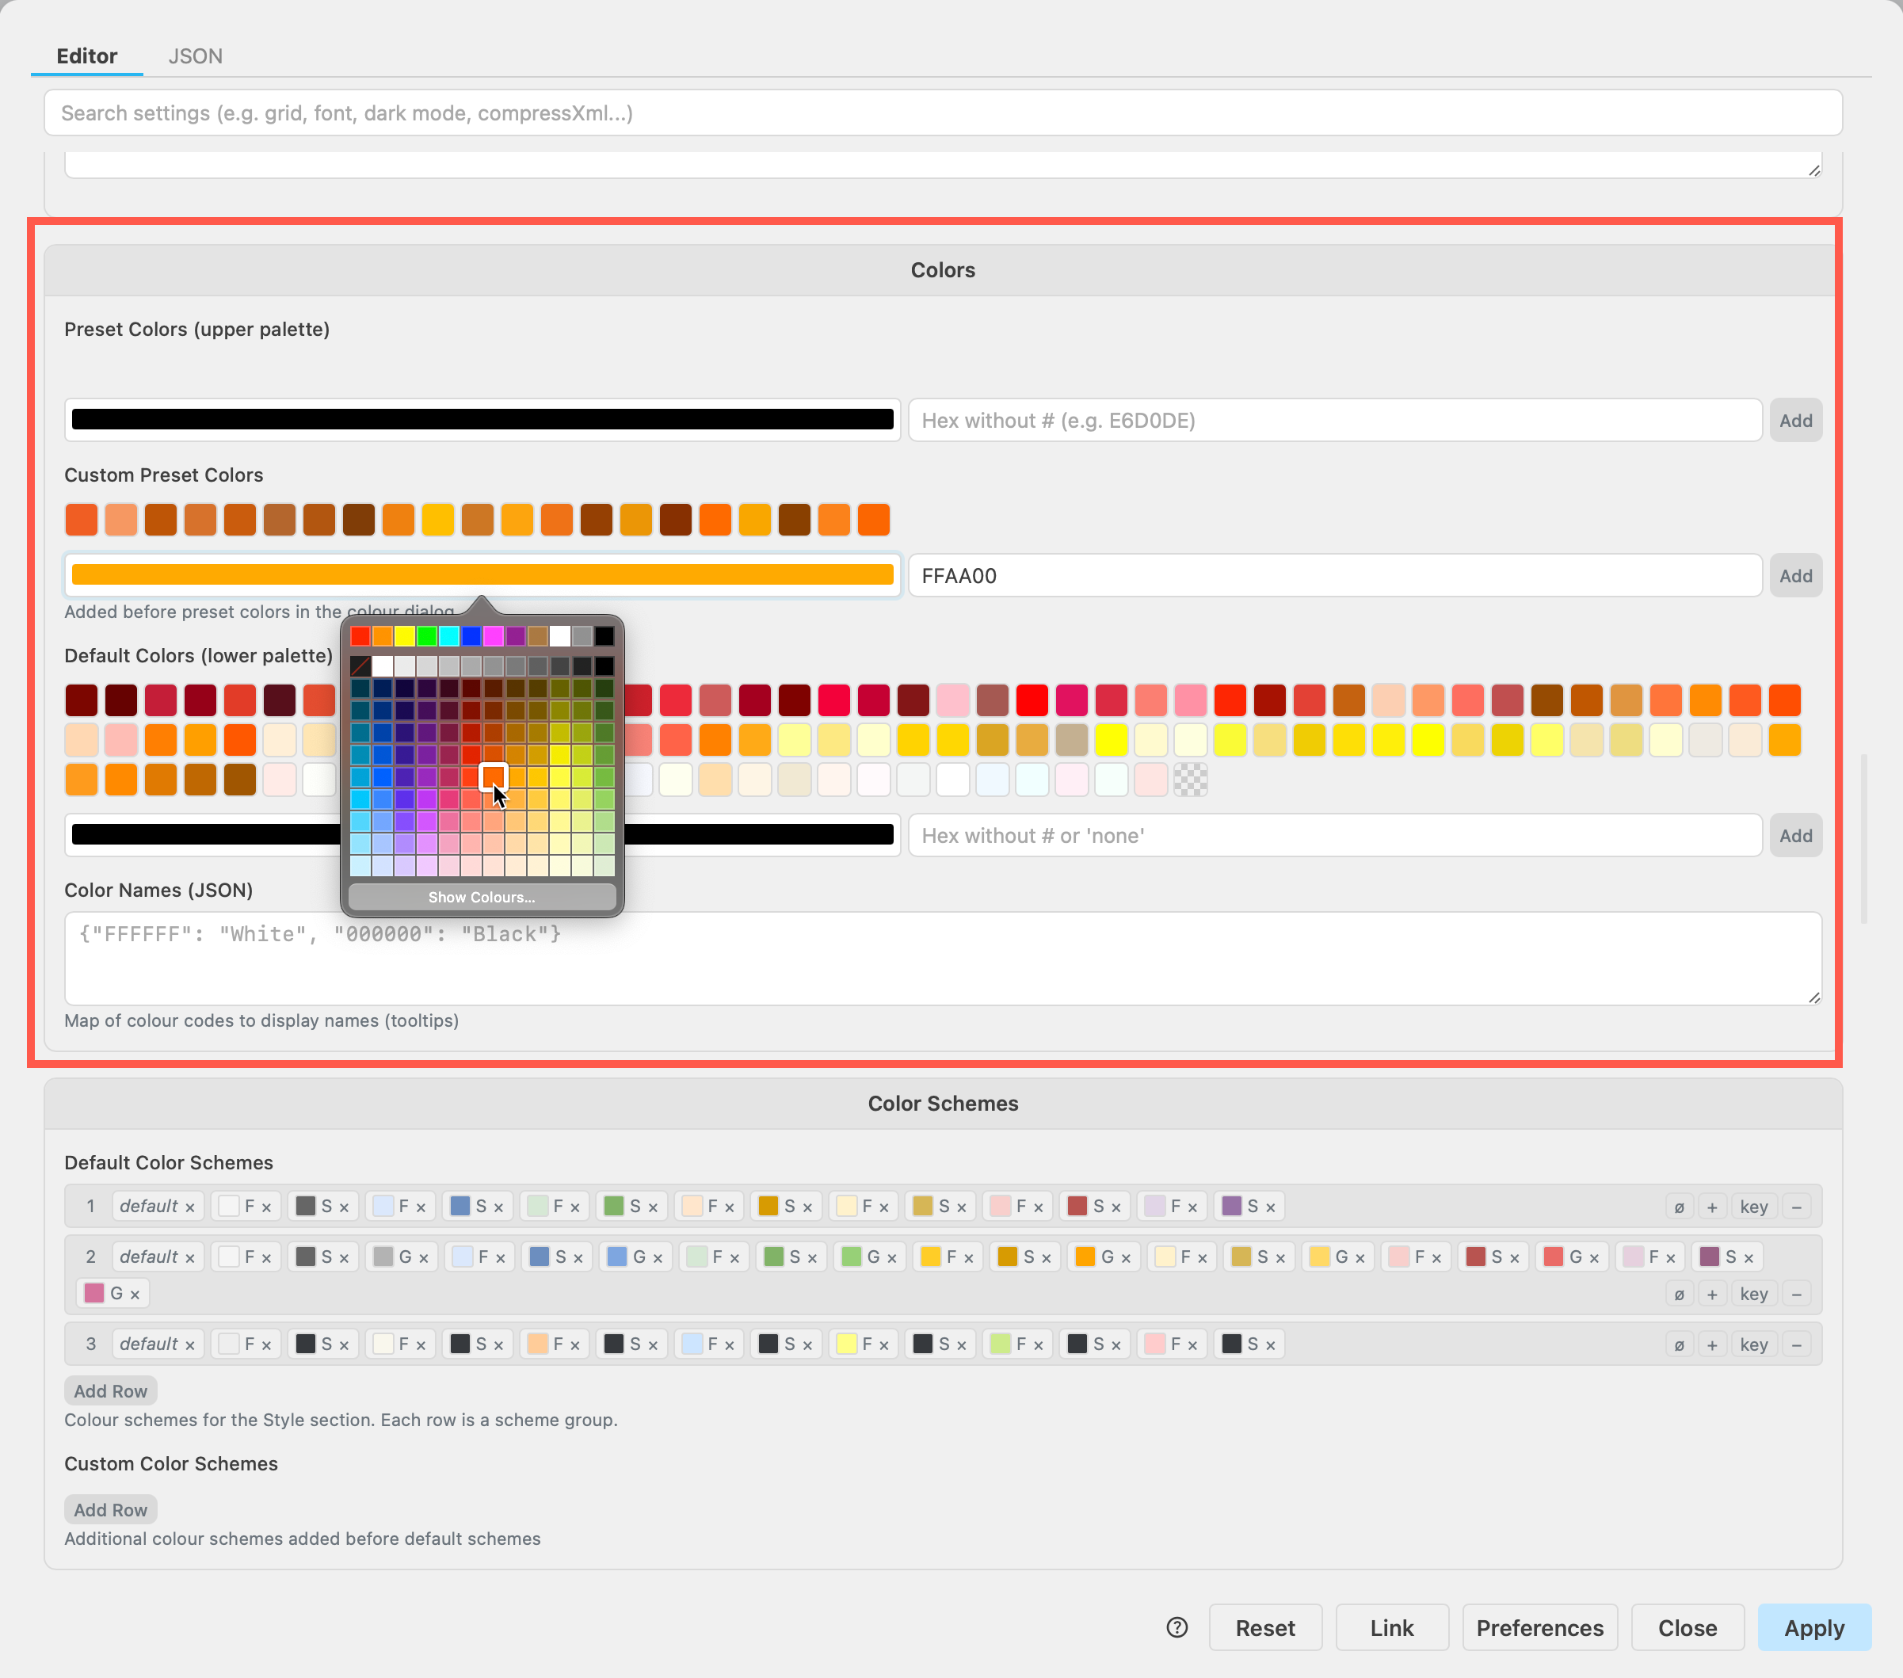Click the Reset button

pyautogui.click(x=1265, y=1628)
